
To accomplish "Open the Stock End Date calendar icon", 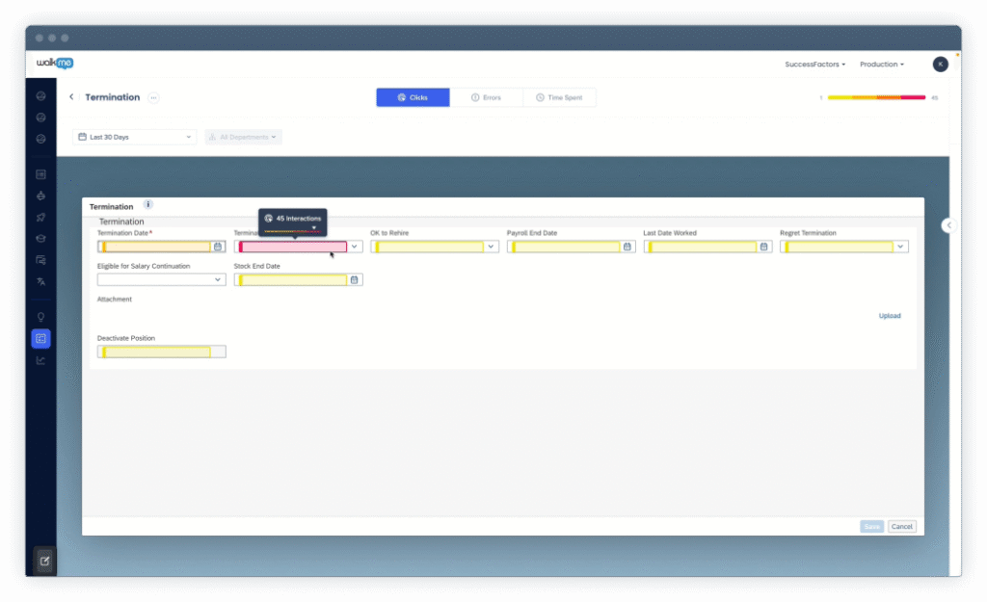I will [x=355, y=280].
